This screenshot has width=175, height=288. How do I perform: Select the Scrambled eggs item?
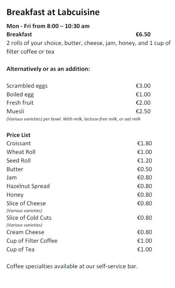[x=27, y=86]
